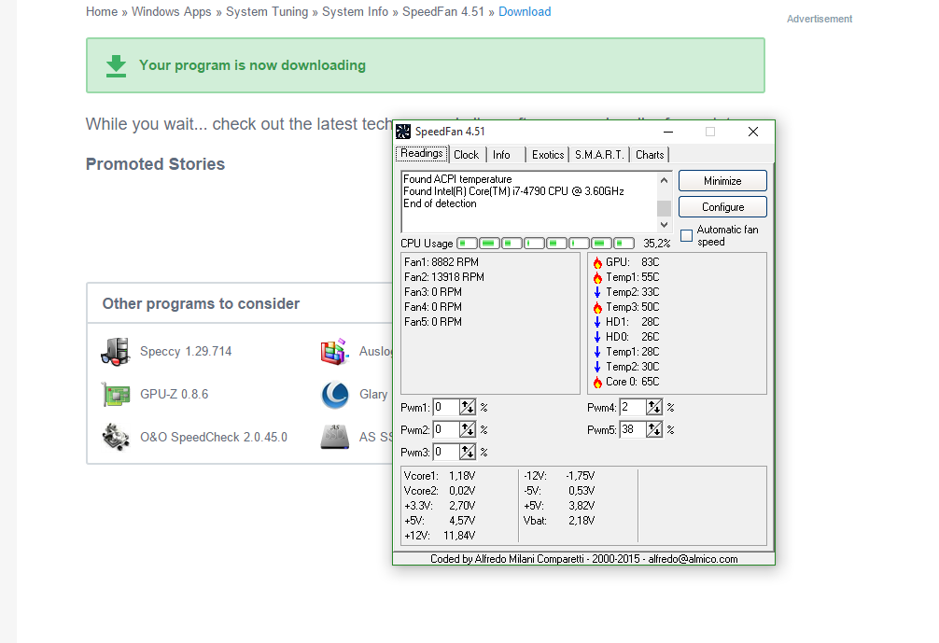Switch to the Exotics tab
The height and width of the screenshot is (643, 939).
point(547,155)
